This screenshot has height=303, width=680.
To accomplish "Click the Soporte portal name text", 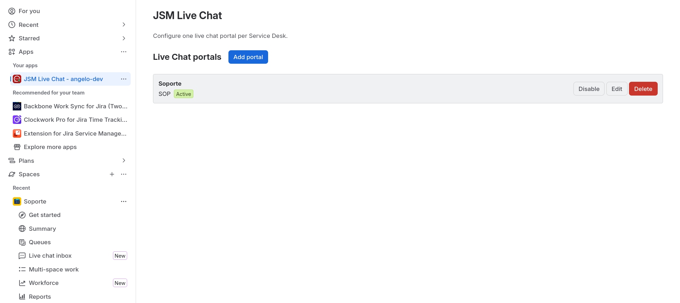I will [x=170, y=84].
